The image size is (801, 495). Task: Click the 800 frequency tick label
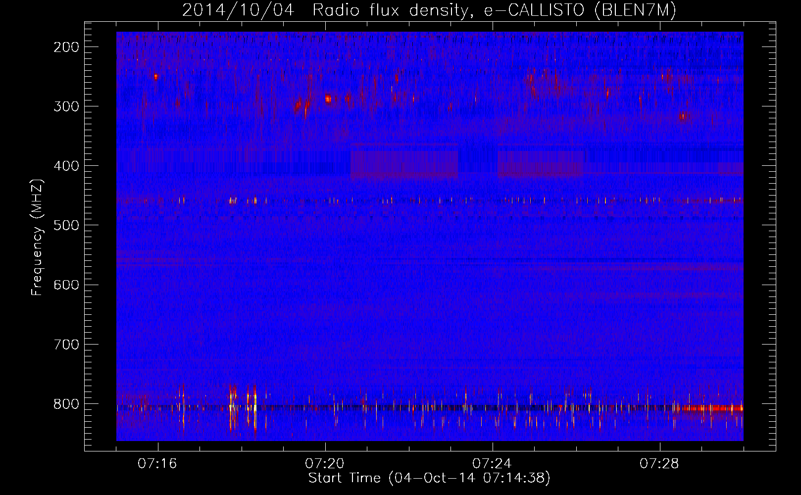[x=66, y=404]
